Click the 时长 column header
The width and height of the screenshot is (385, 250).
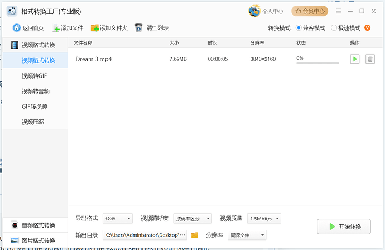(213, 43)
